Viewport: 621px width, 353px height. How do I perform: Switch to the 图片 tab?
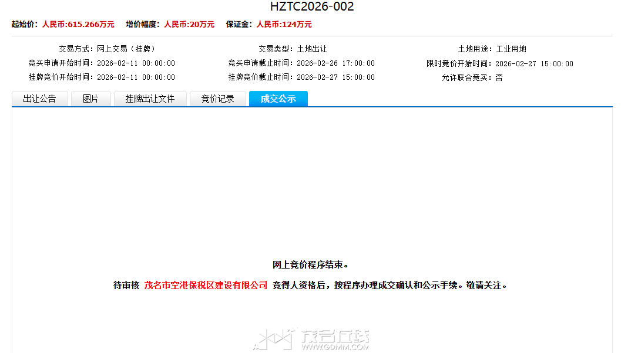pyautogui.click(x=90, y=99)
